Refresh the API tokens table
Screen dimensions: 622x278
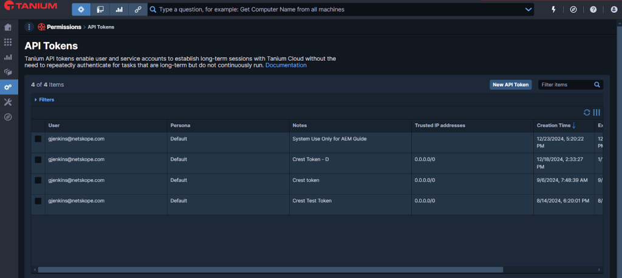[x=587, y=113]
